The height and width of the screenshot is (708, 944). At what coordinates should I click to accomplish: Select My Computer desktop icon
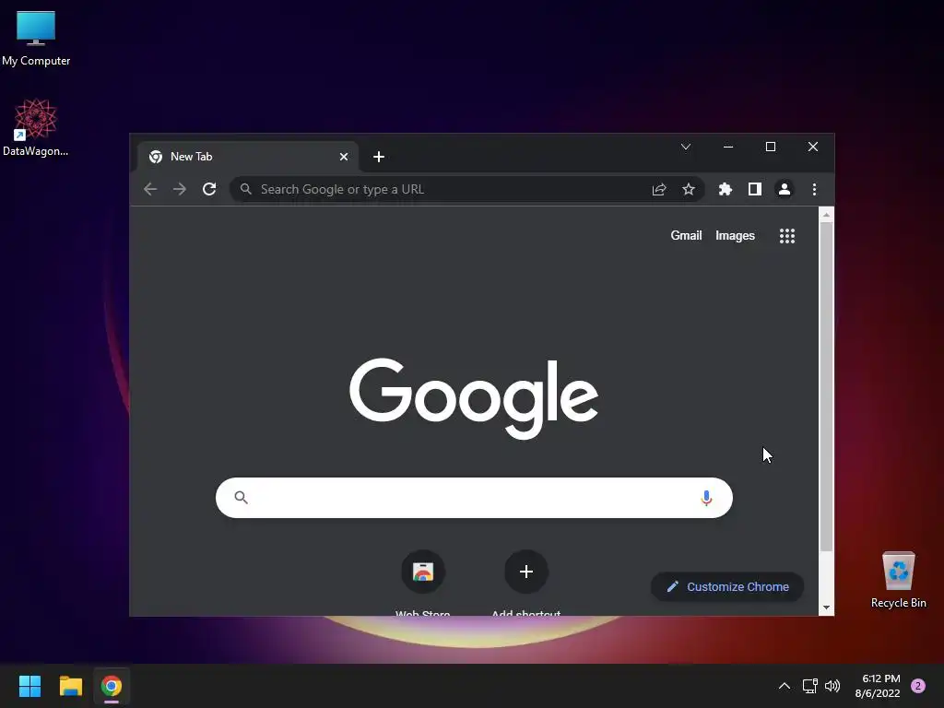coord(36,38)
